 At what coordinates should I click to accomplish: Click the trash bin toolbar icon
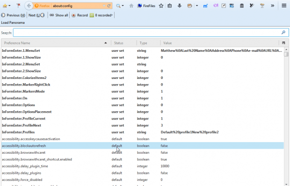pos(242,6)
